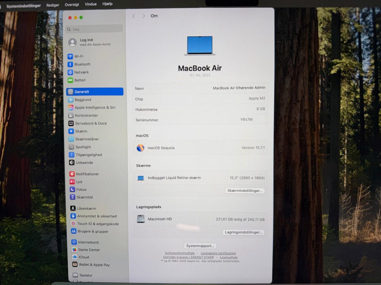Click the Version 15.7.1 text
This screenshot has height=285, width=381.
(253, 148)
